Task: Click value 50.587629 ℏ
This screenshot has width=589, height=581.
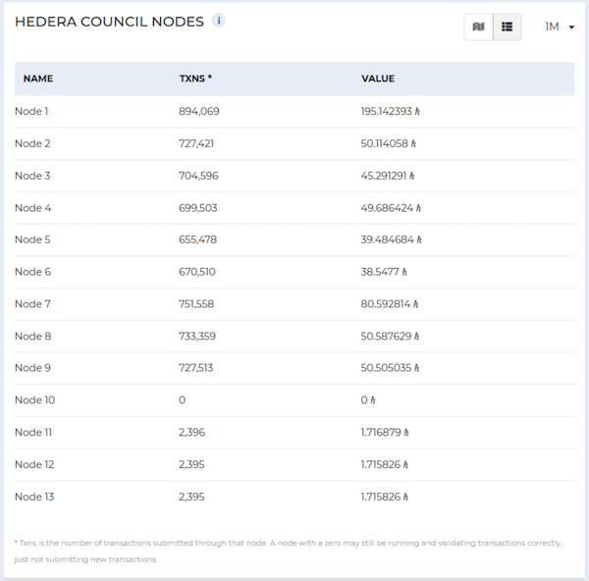Action: click(x=390, y=337)
